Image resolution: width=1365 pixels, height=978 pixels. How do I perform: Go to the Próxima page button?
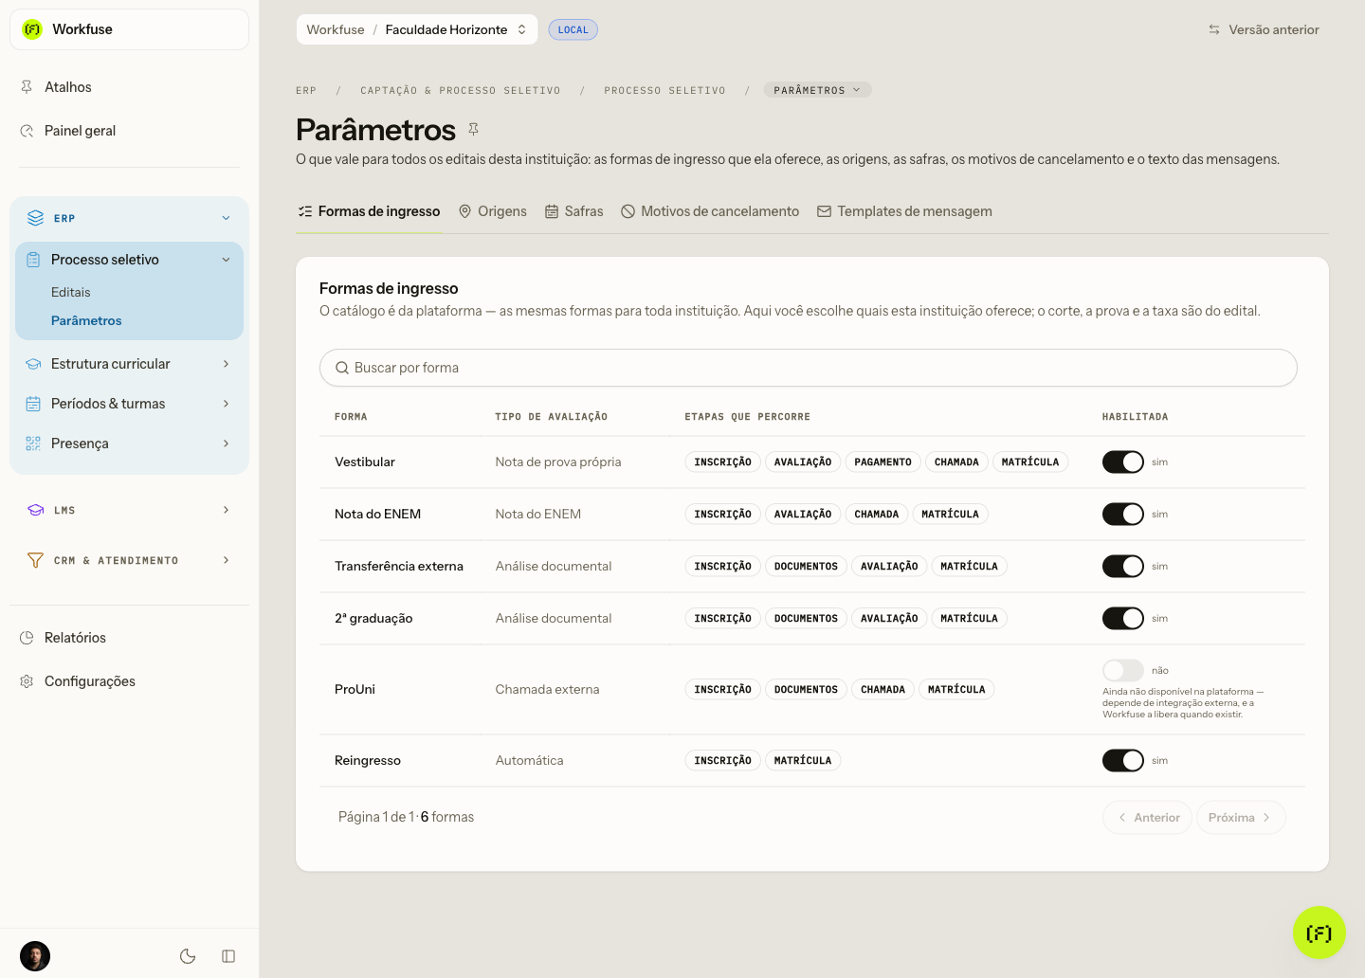(1241, 818)
